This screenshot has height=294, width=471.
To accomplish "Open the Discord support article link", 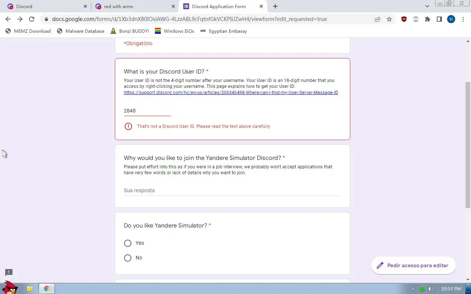I will point(231,93).
